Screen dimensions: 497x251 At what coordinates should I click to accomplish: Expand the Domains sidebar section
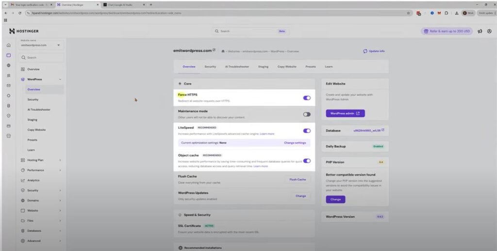point(60,201)
